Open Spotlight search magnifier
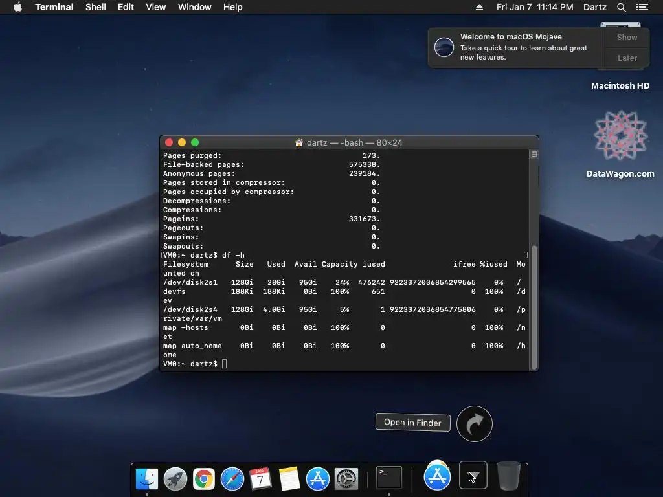The width and height of the screenshot is (663, 497). click(621, 7)
